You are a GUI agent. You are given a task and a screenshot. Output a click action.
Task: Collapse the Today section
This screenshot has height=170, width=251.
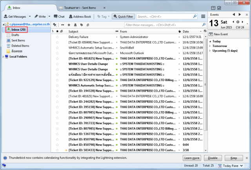(x=210, y=42)
